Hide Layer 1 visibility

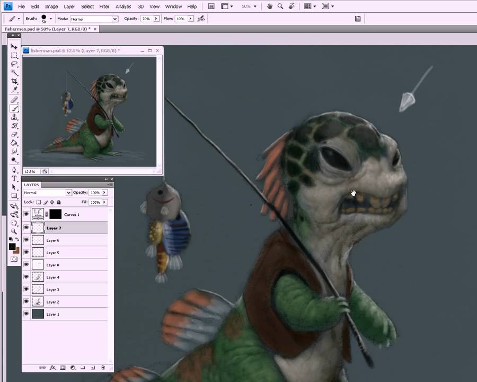click(x=26, y=314)
